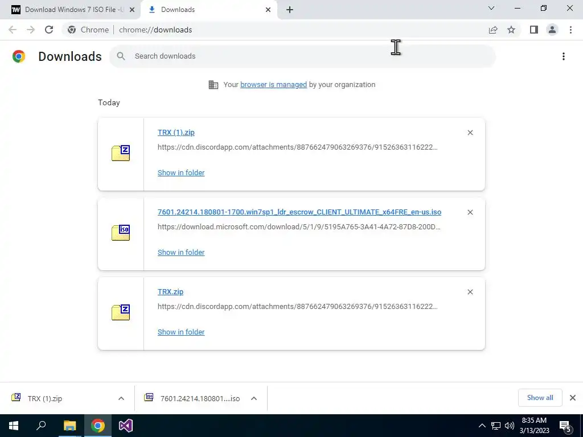Screen dimensions: 583x437
Task: Click the Chrome taskbar icon
Action: (98, 426)
